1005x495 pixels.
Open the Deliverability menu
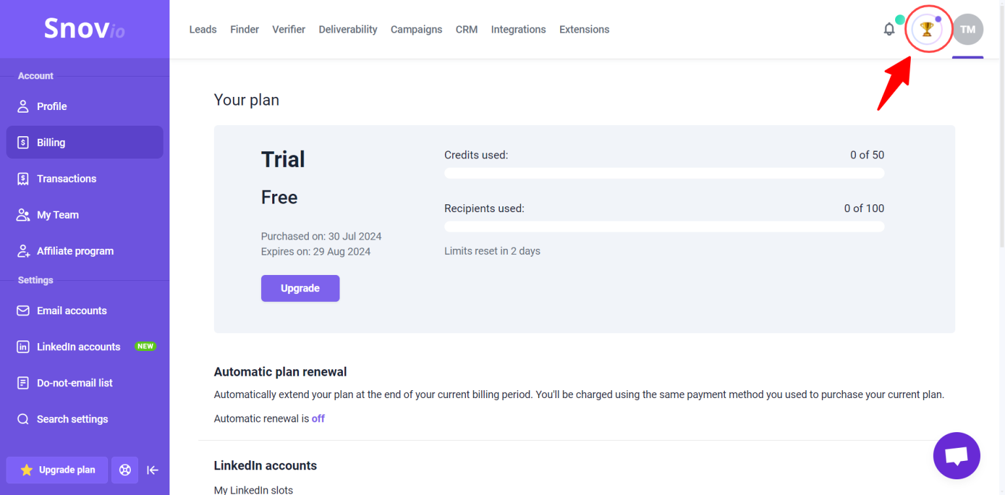point(348,29)
